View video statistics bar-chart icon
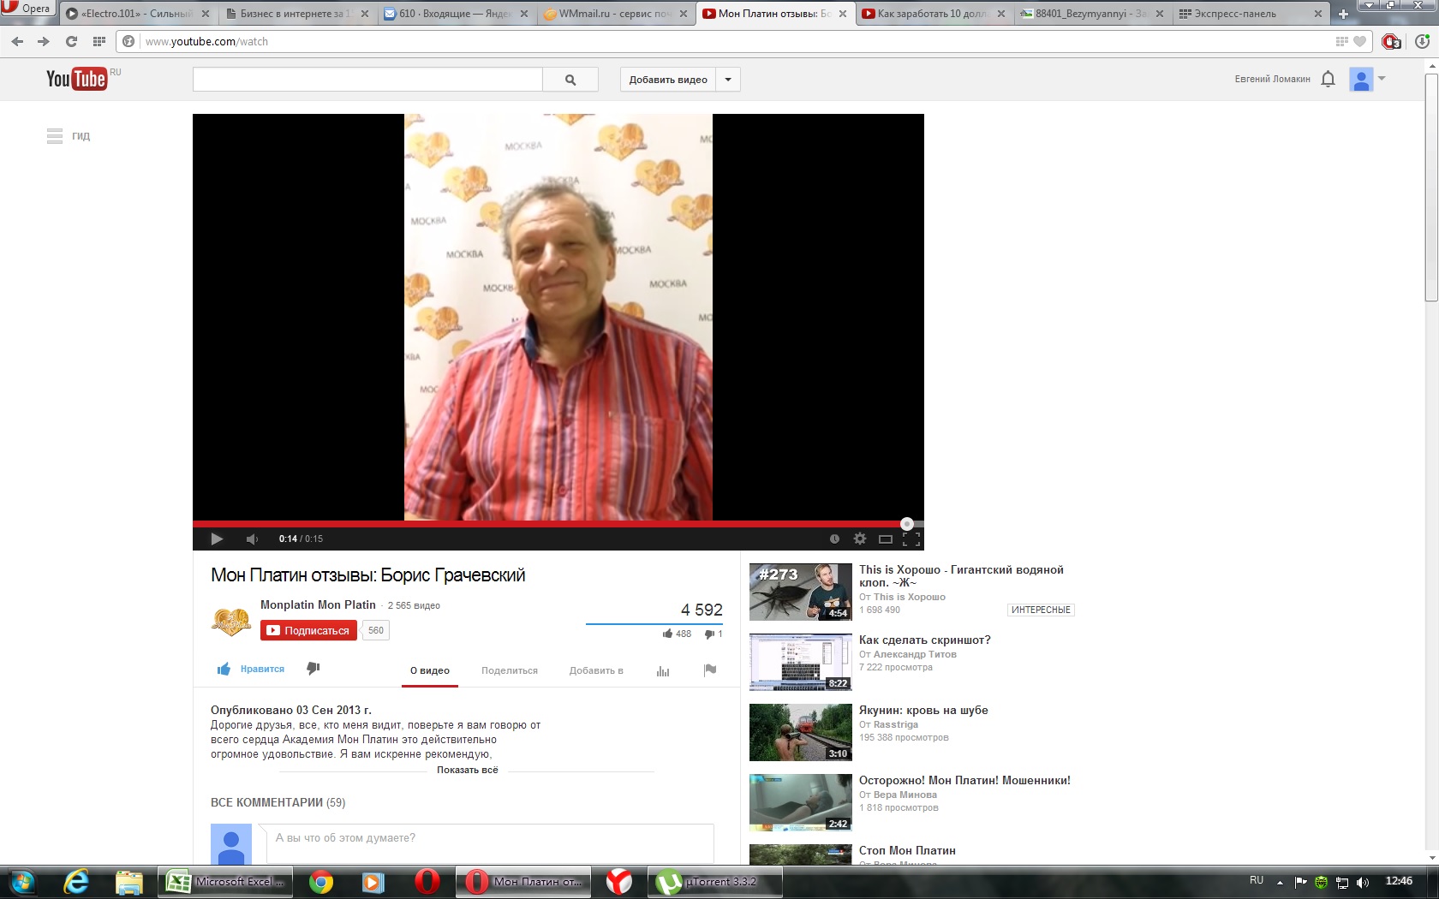Screen dimensions: 1439x899 pyautogui.click(x=663, y=670)
